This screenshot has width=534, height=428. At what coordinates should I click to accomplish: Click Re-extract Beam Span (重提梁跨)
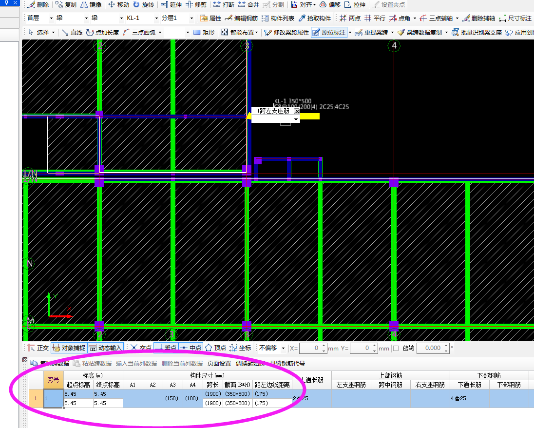click(x=371, y=32)
